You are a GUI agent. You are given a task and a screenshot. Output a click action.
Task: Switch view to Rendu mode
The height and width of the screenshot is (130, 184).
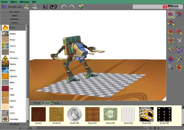pos(55,103)
